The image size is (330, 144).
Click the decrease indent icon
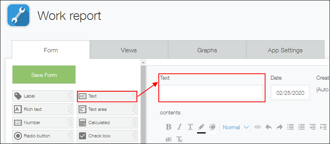[x=323, y=127]
